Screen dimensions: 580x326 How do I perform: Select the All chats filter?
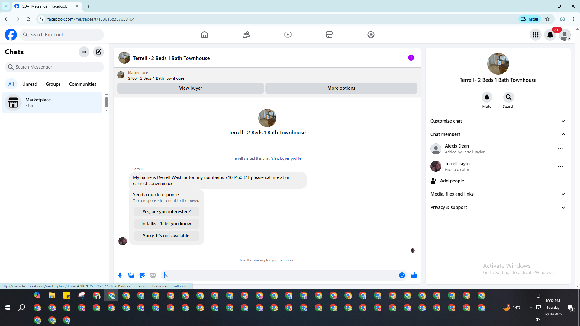point(11,84)
